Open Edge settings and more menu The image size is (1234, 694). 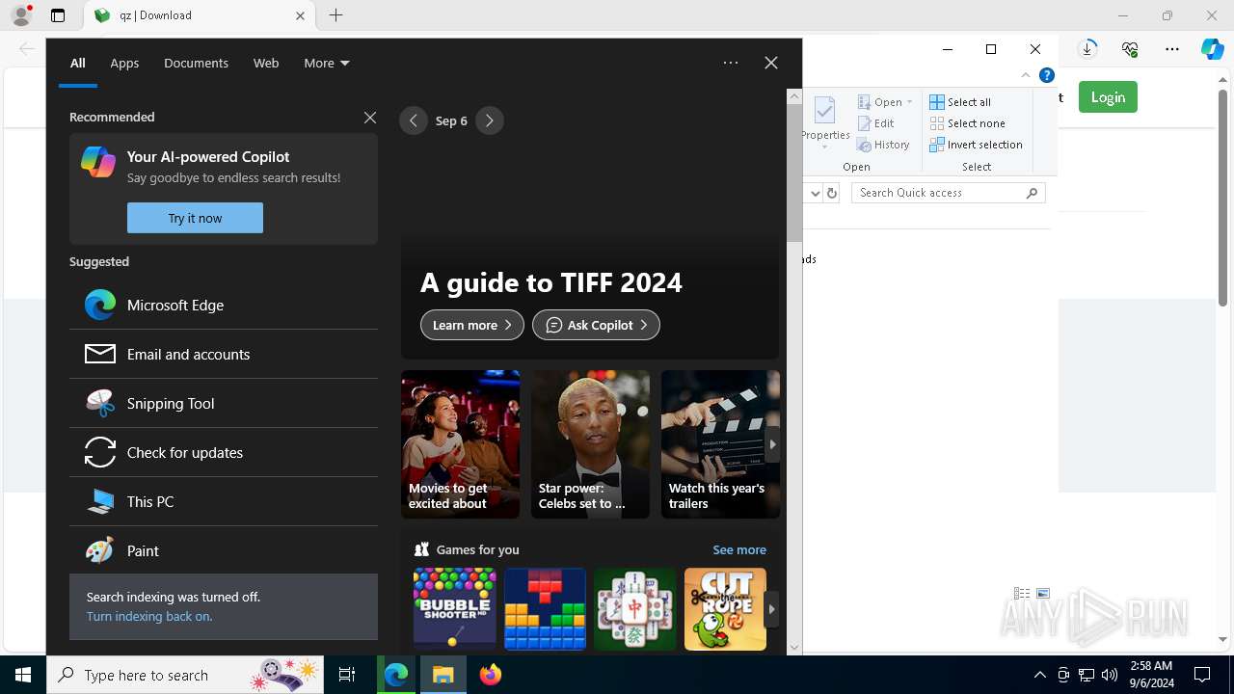[x=1172, y=49]
